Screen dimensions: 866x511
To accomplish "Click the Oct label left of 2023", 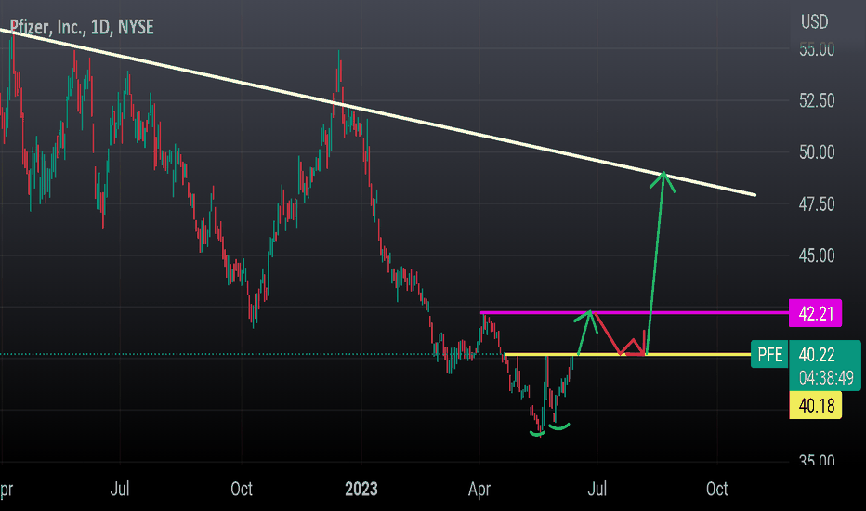I will click(242, 489).
